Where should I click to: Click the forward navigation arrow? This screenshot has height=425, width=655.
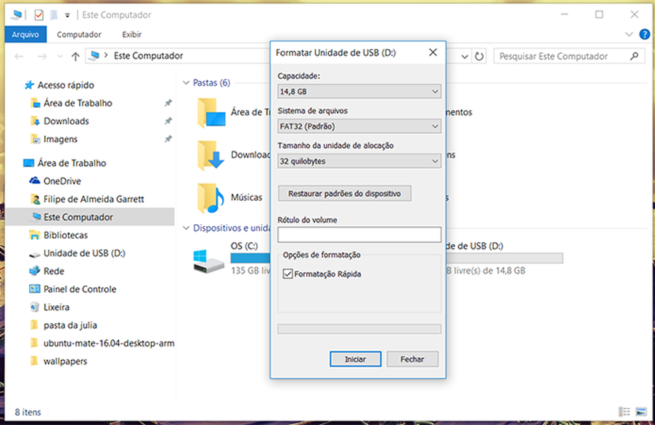[42, 57]
